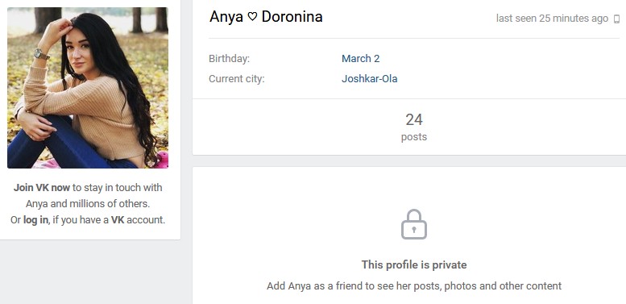Click the surname Doronina in header

tap(292, 17)
